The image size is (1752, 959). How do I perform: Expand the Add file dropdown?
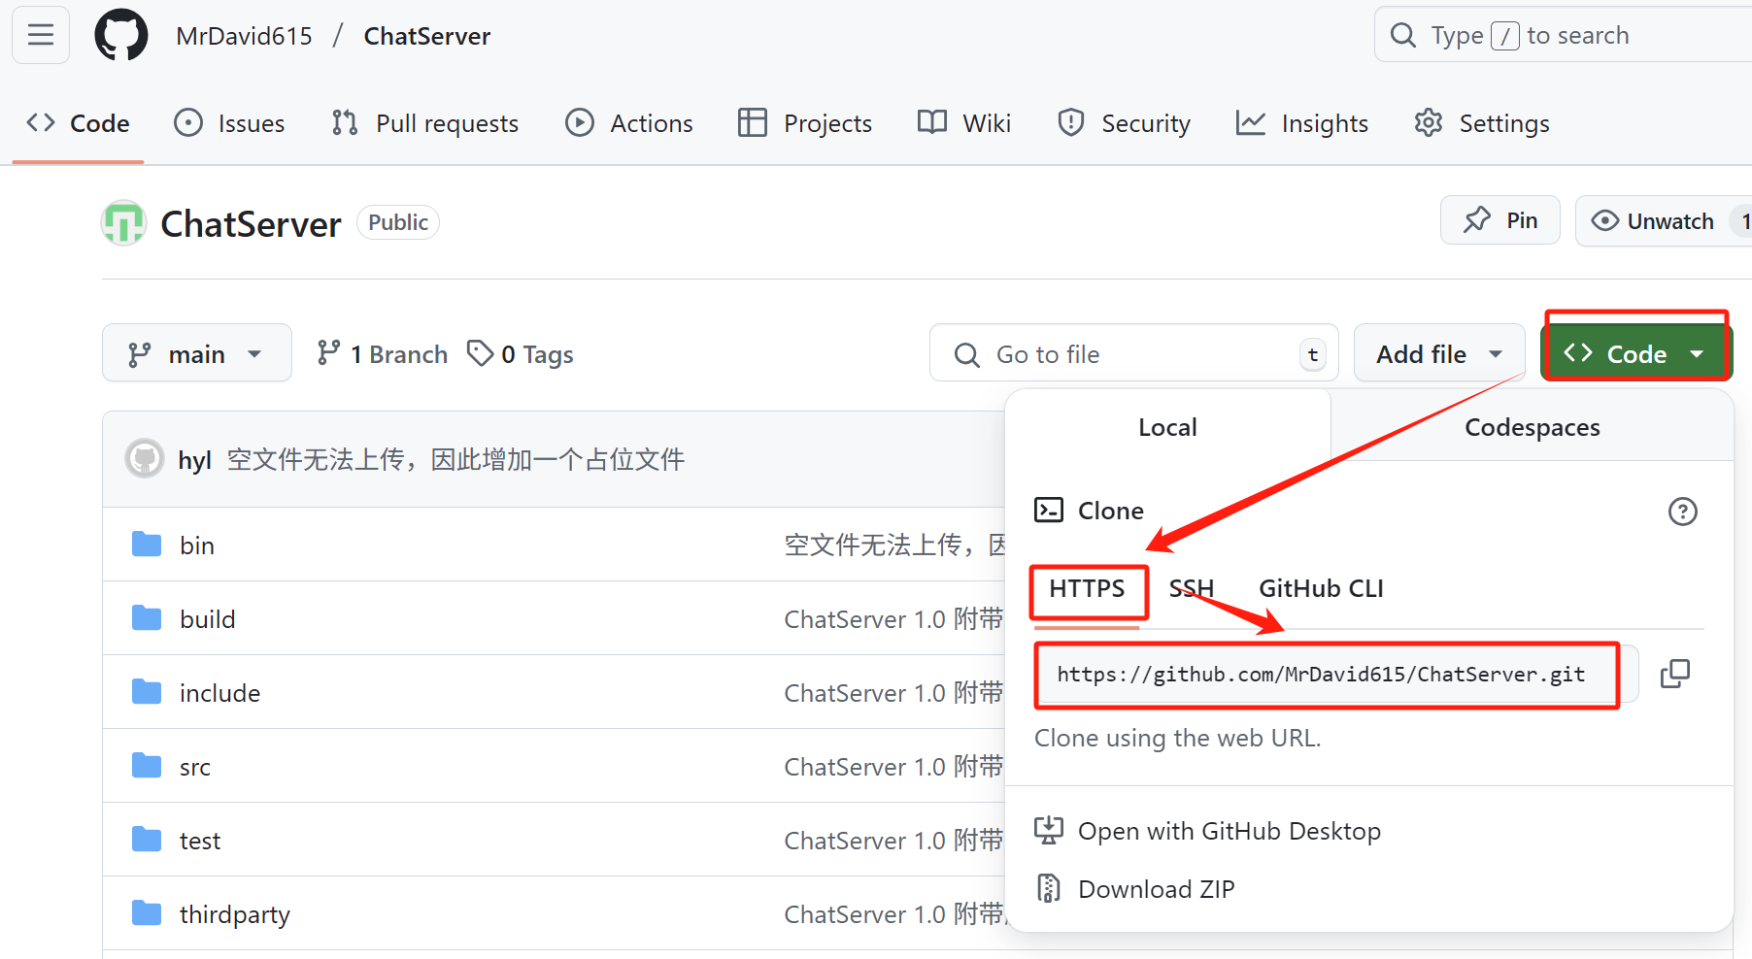tap(1439, 353)
